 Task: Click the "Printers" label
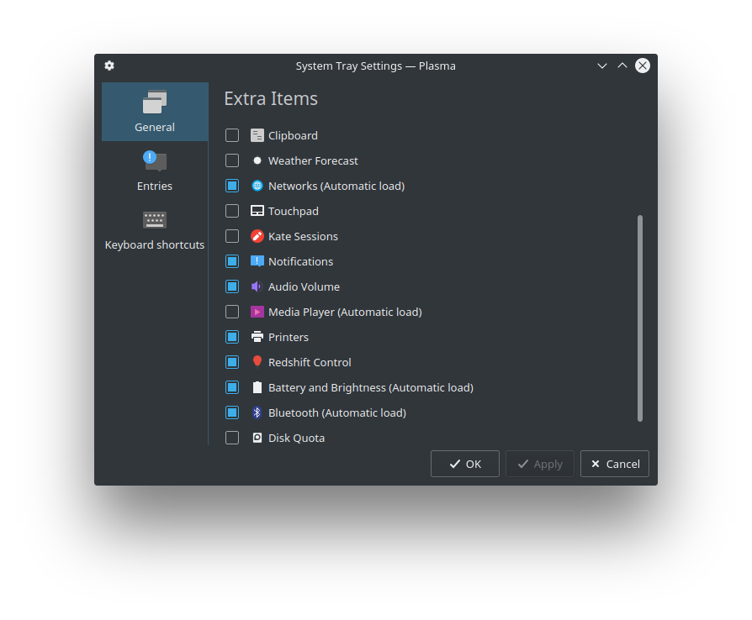tap(289, 337)
